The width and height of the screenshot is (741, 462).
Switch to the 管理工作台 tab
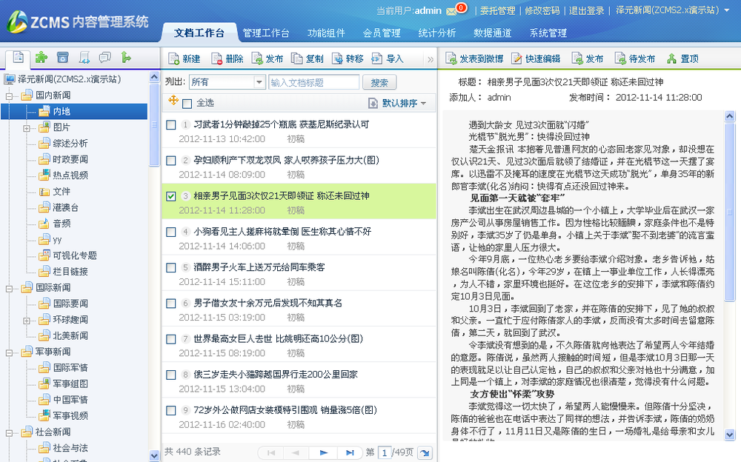[266, 33]
